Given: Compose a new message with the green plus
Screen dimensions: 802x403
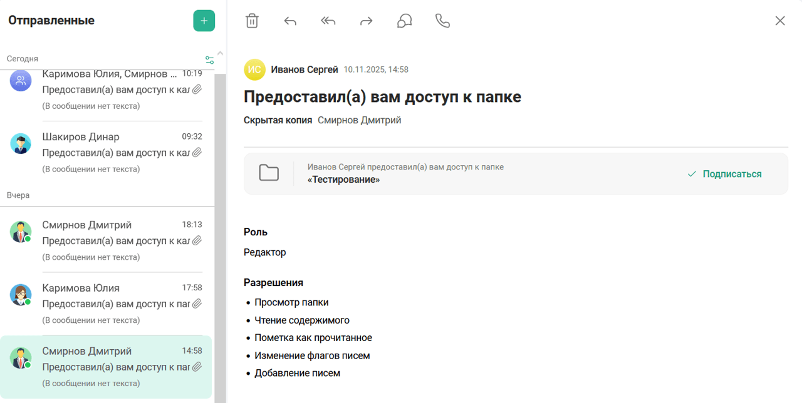Looking at the screenshot, I should (x=204, y=20).
